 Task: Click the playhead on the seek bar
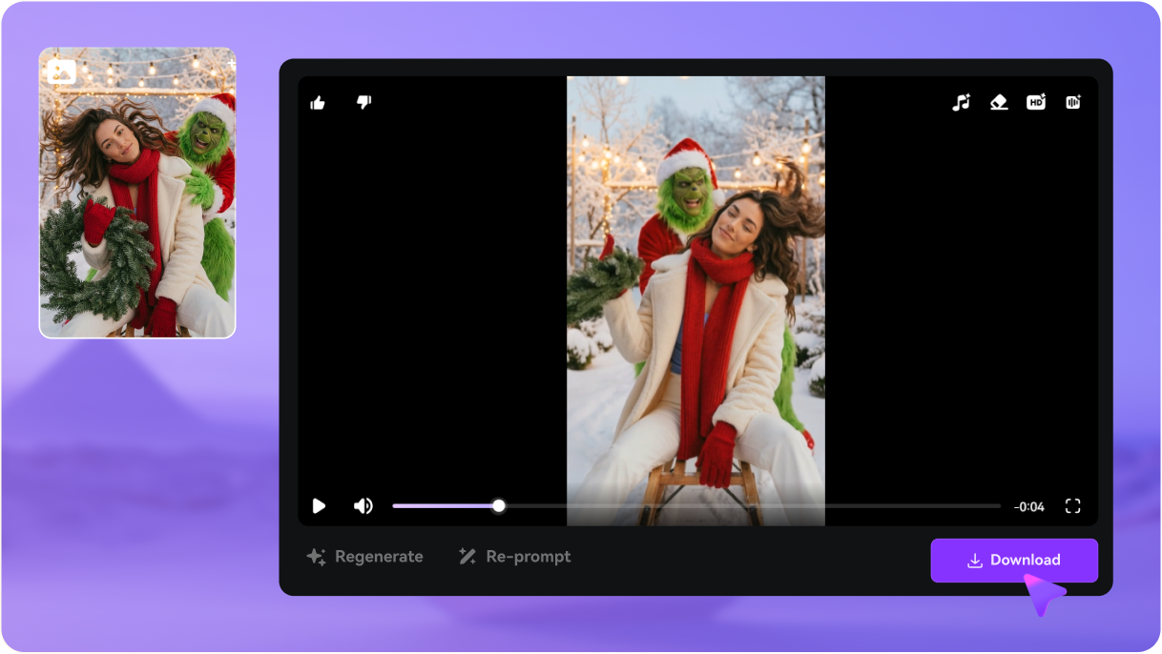pos(498,505)
